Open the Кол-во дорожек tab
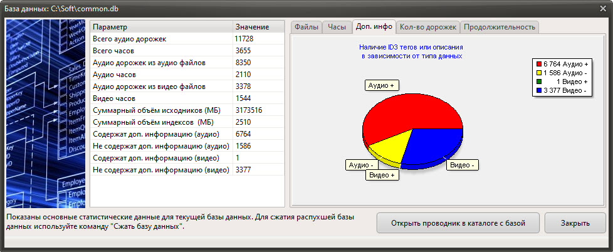The image size is (613, 252). (x=428, y=27)
